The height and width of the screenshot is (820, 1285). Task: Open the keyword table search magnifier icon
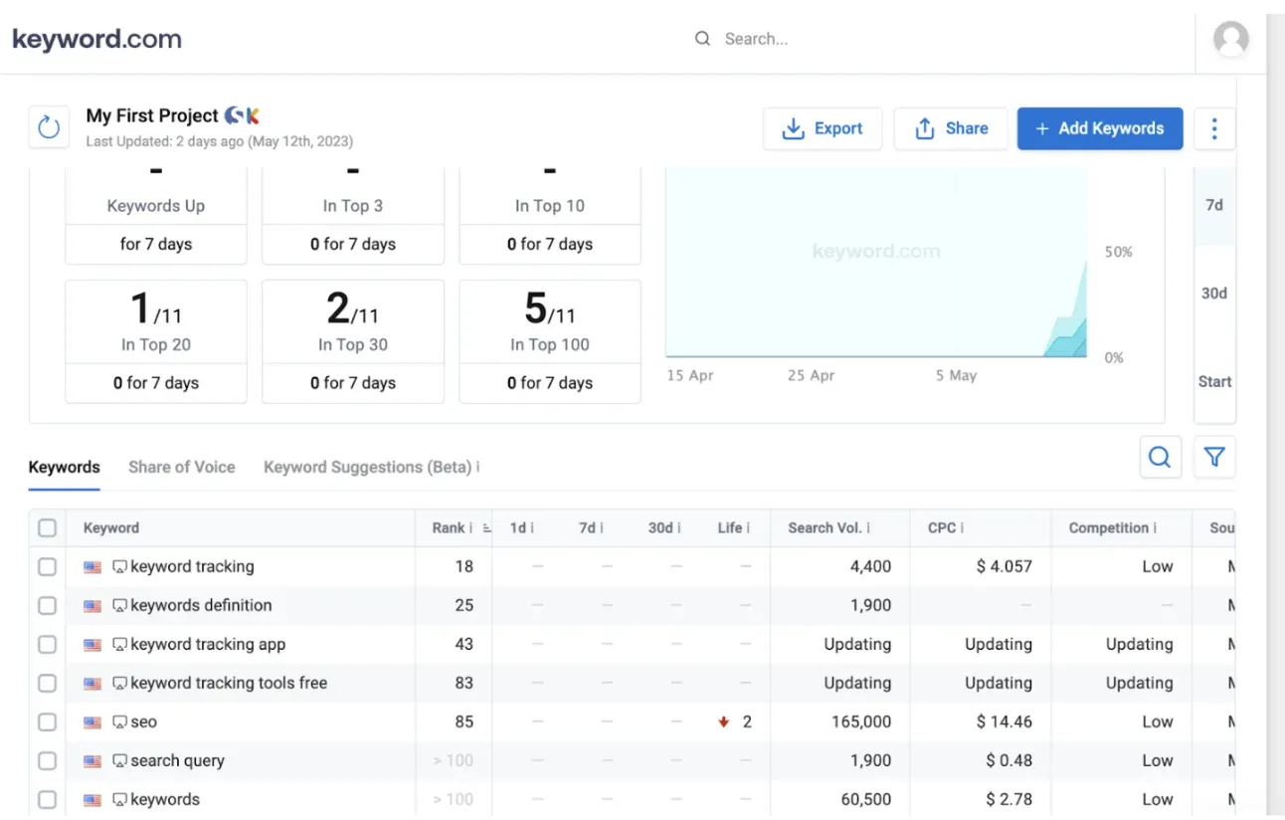(x=1160, y=457)
